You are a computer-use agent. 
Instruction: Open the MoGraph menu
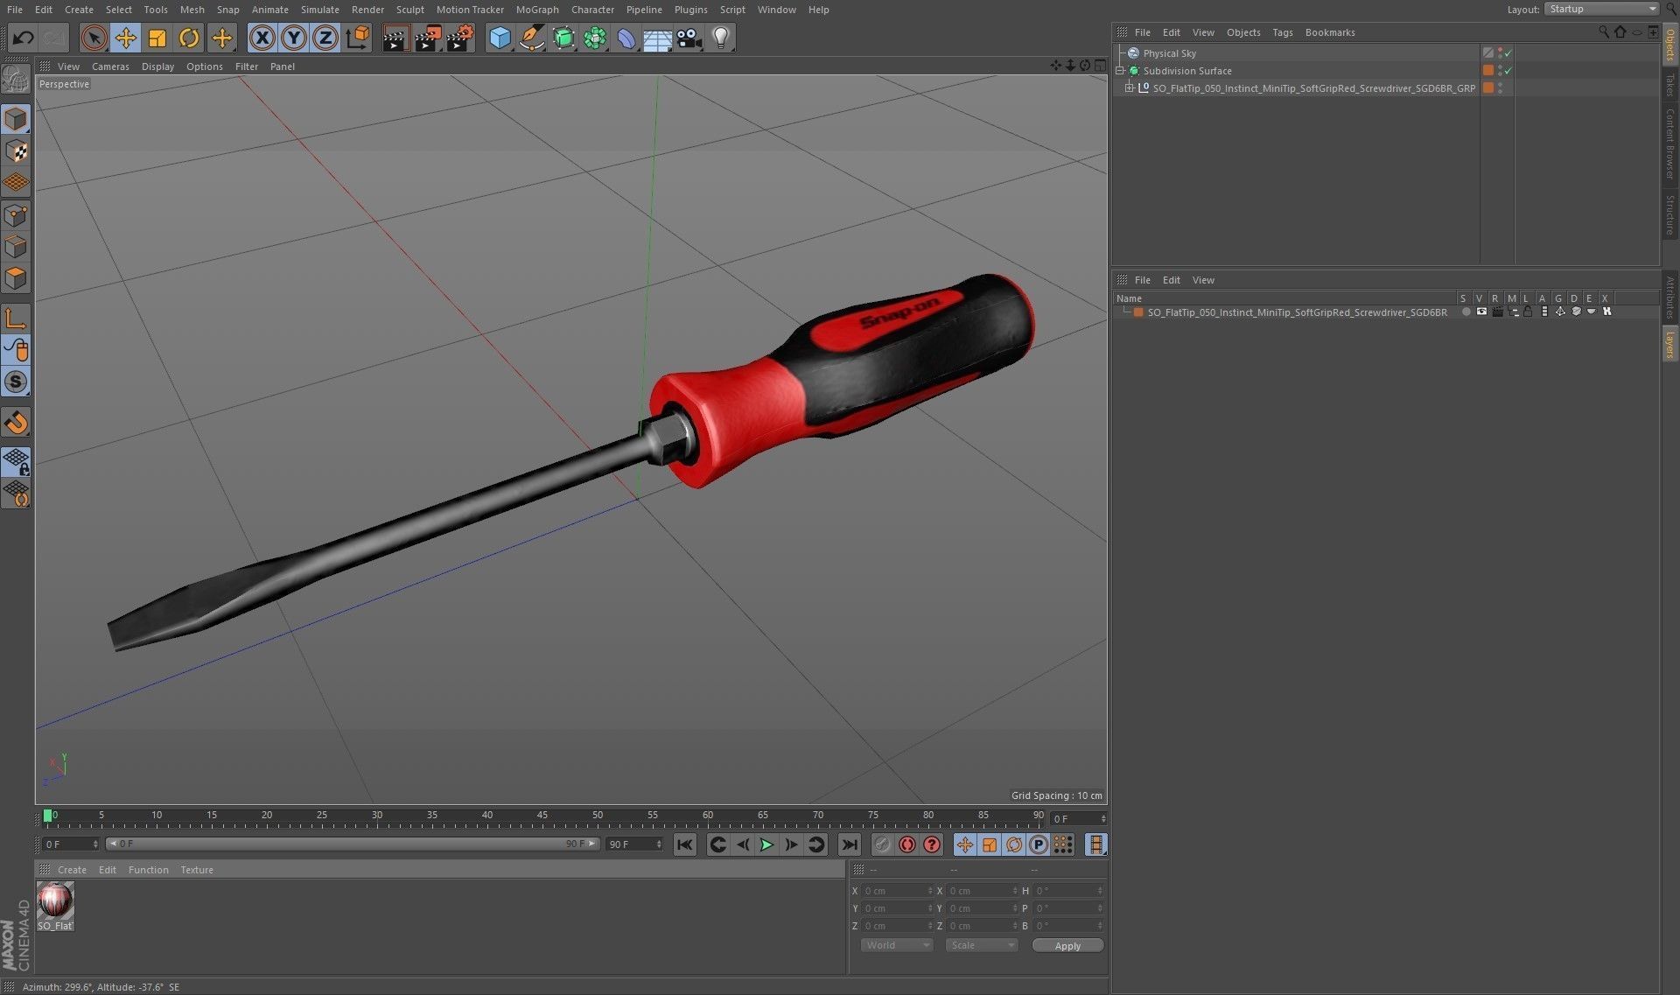[x=537, y=10]
